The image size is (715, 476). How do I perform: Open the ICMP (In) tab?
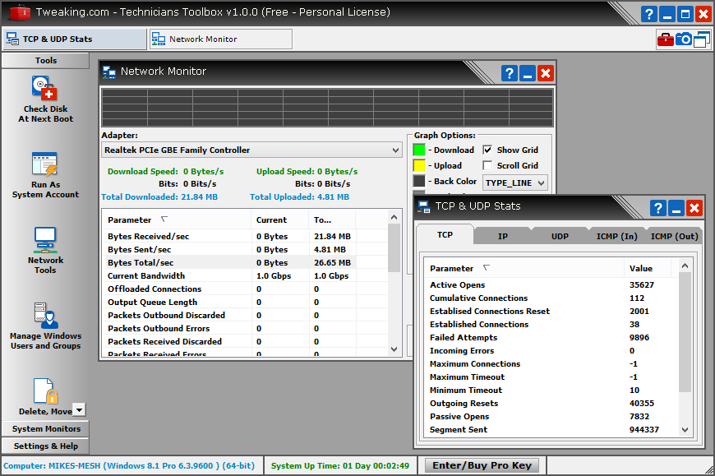coord(617,236)
